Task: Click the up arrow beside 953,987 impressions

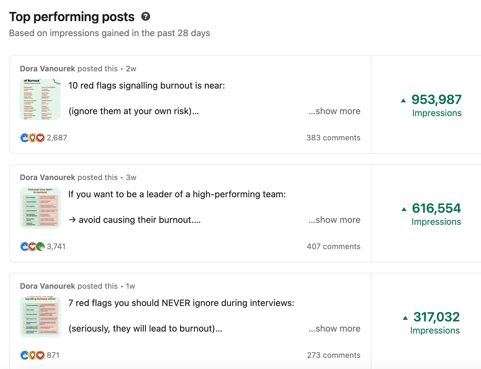Action: [403, 100]
